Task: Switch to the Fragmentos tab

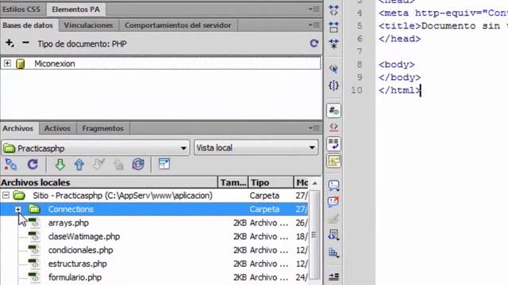Action: coord(102,128)
